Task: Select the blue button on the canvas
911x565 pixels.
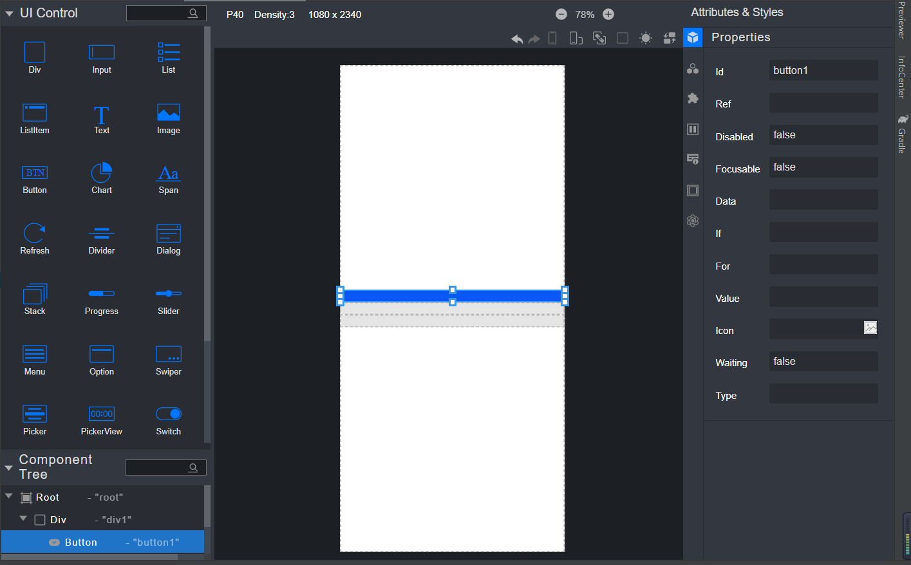Action: coord(453,296)
